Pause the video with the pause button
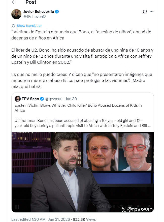Screen dimensions: 164x222 pyautogui.click(x=17, y=207)
